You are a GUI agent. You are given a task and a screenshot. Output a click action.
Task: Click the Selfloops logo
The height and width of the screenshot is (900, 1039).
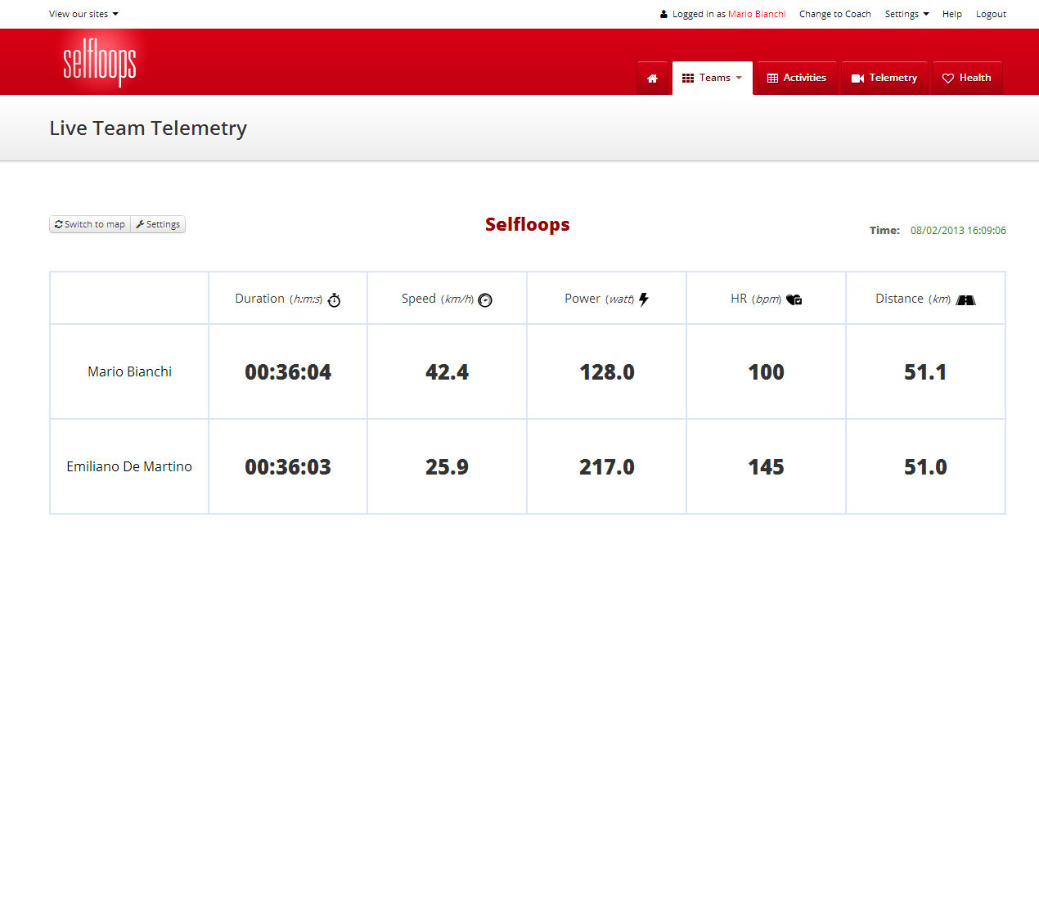tap(100, 62)
